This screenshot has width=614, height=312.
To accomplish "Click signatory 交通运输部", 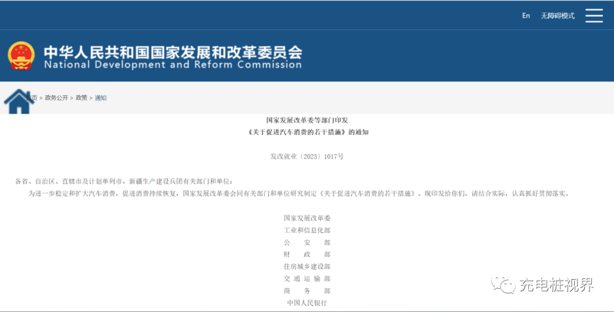I will pos(307,278).
